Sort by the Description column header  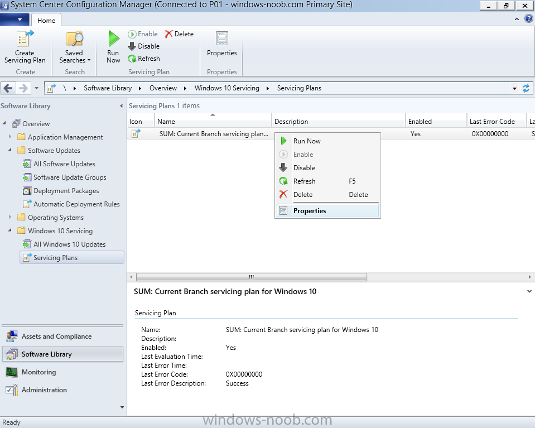(x=339, y=122)
